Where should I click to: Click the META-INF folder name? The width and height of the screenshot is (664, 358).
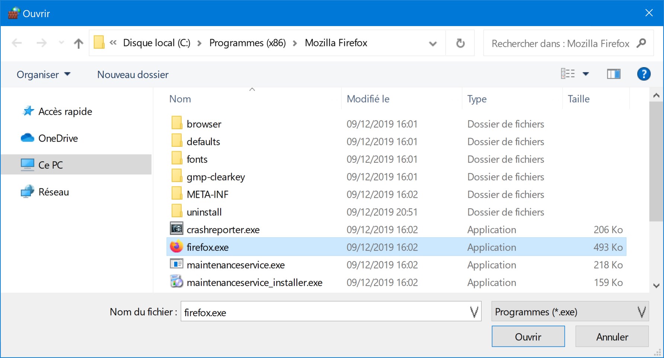click(208, 194)
